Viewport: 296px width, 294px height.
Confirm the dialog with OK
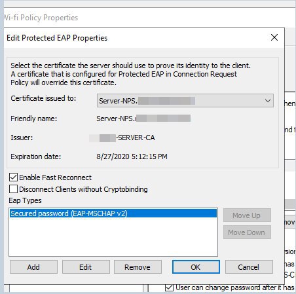(196, 267)
